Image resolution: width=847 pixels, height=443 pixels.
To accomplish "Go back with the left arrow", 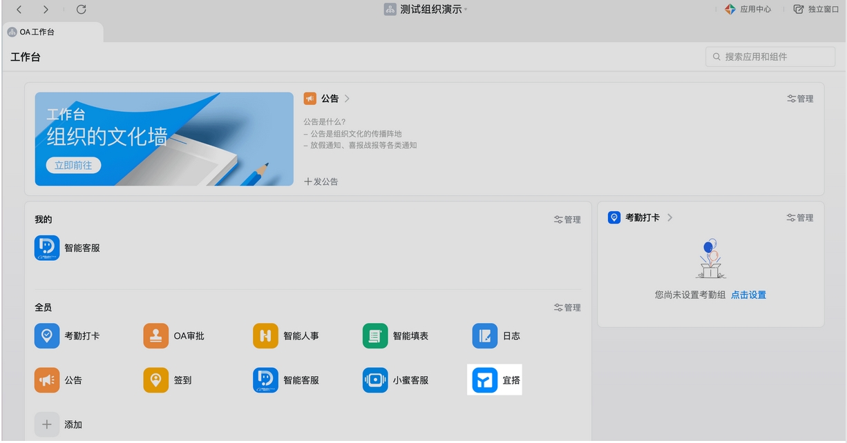I will point(19,10).
